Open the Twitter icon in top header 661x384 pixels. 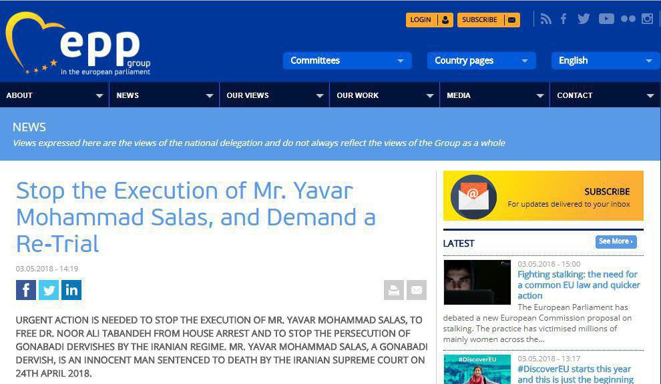pyautogui.click(x=584, y=19)
